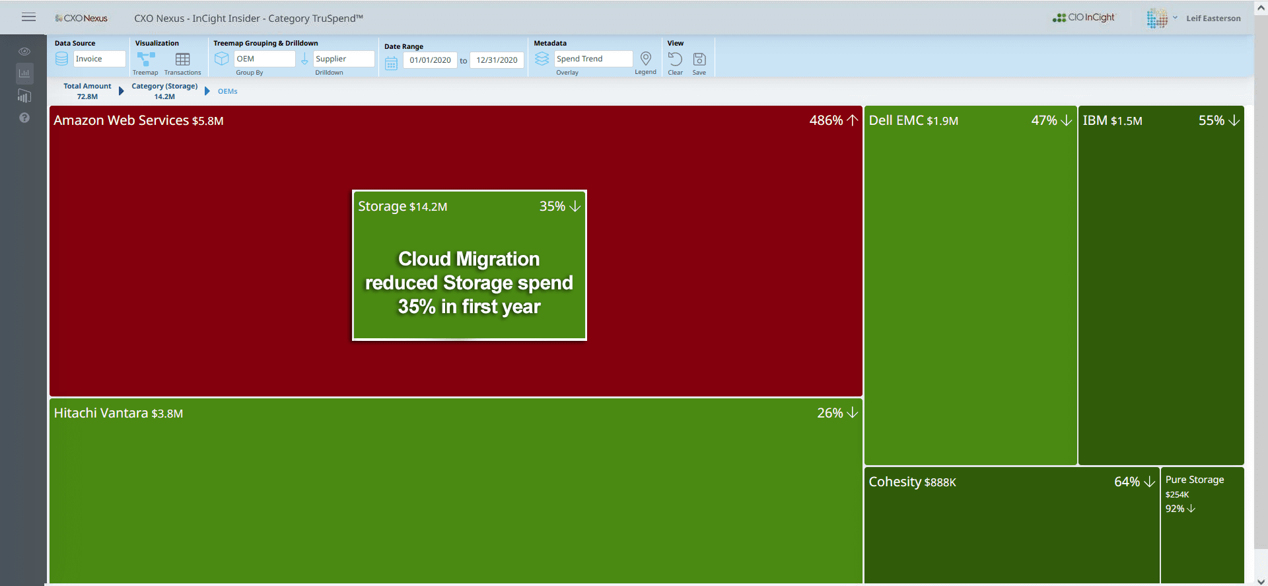Open the Data Source Invoice dropdown
The width and height of the screenshot is (1268, 586).
click(99, 59)
